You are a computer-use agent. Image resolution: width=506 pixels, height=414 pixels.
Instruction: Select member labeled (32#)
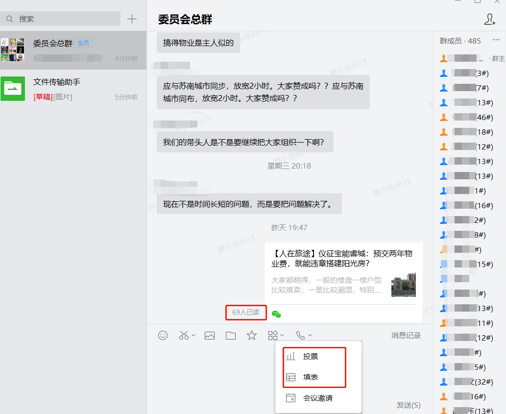coord(466,382)
